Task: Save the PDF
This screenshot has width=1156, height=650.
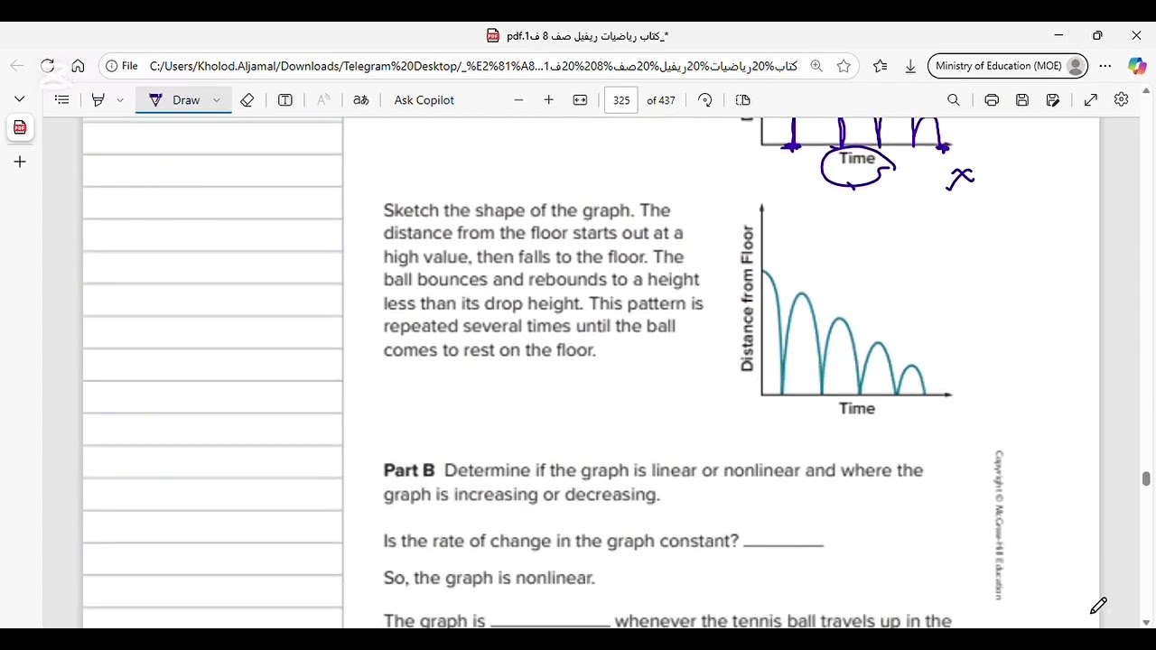Action: coord(1022,100)
